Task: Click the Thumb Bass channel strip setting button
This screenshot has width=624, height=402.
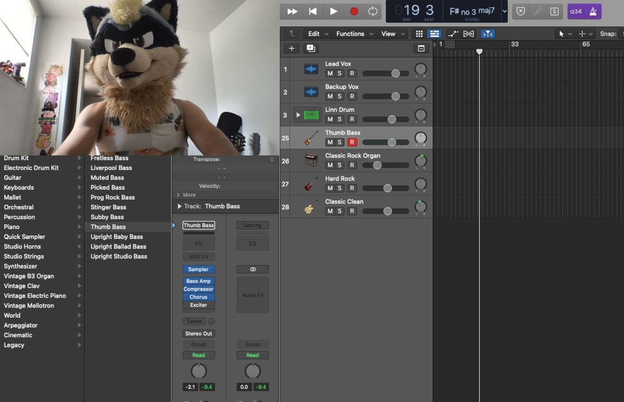Action: click(x=198, y=226)
